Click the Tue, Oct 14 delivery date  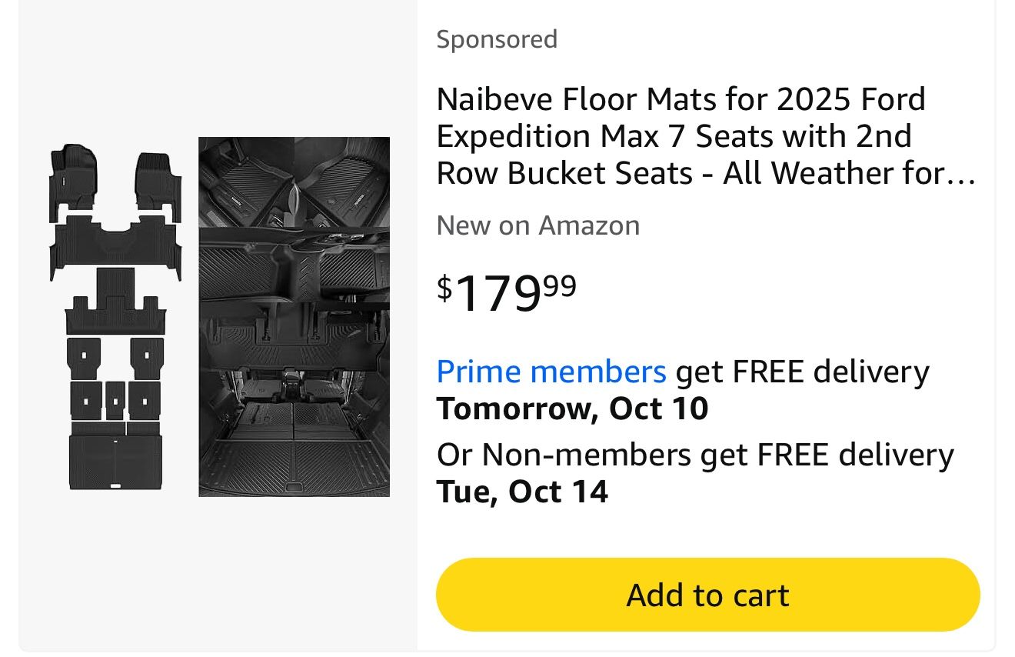click(522, 491)
